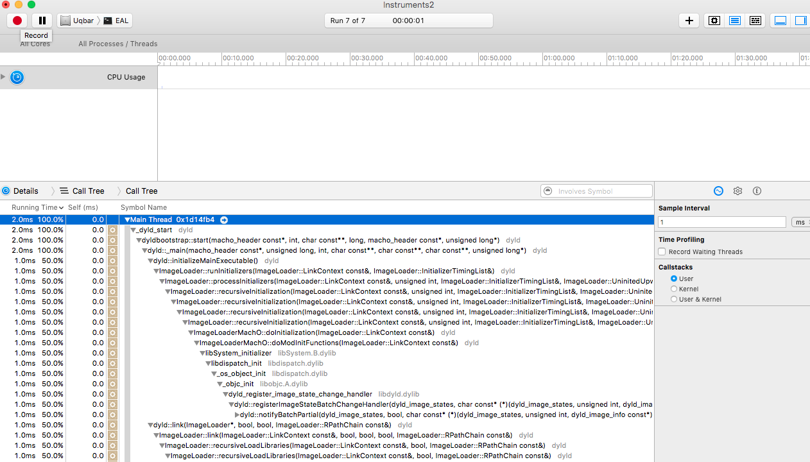Click the libdispatch_init row's code icon
810x462 pixels.
point(112,363)
